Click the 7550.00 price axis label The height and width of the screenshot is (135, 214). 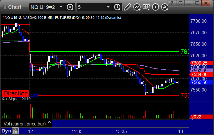click(x=199, y=90)
